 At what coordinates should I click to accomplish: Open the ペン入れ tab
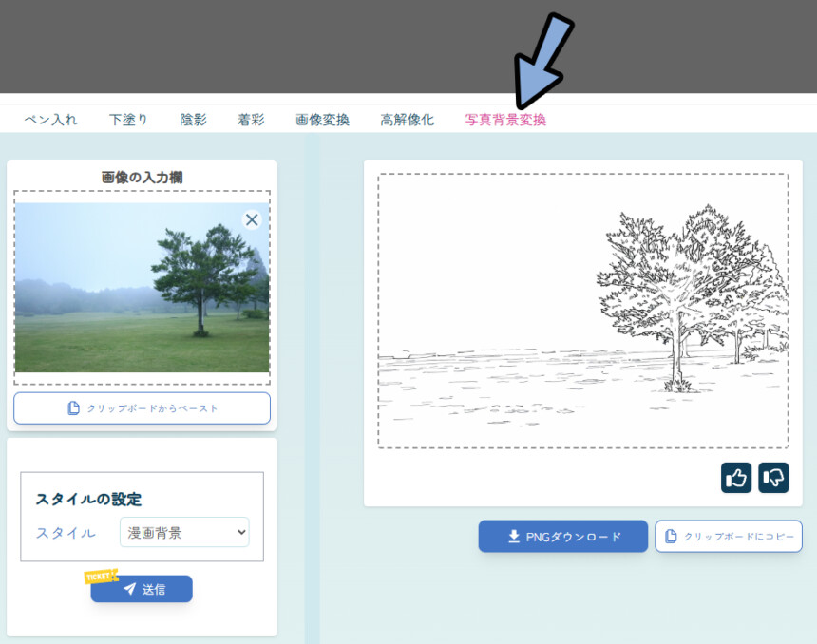pyautogui.click(x=50, y=120)
